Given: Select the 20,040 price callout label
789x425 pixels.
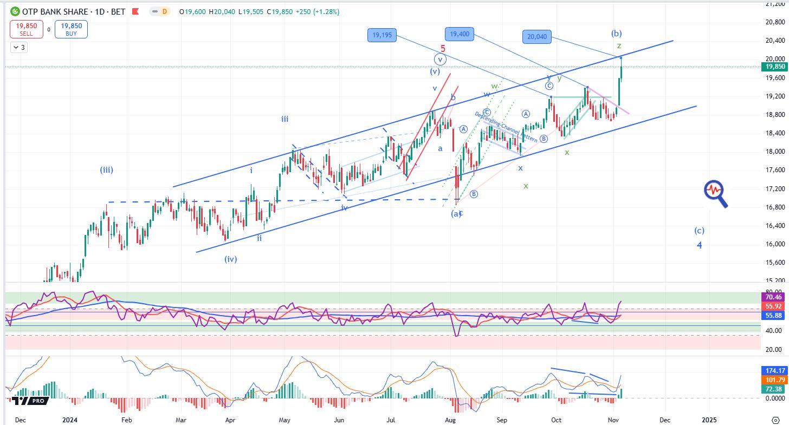Looking at the screenshot, I should click(x=537, y=37).
